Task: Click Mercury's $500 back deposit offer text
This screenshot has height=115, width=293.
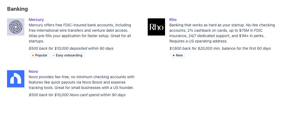Action: (71, 48)
